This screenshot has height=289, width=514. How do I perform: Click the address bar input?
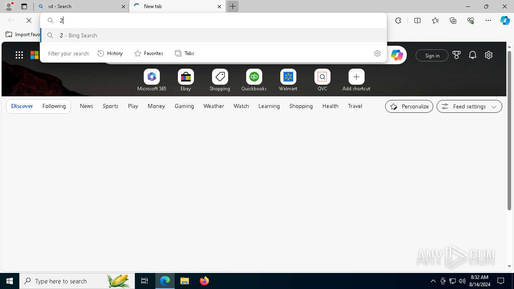point(213,20)
